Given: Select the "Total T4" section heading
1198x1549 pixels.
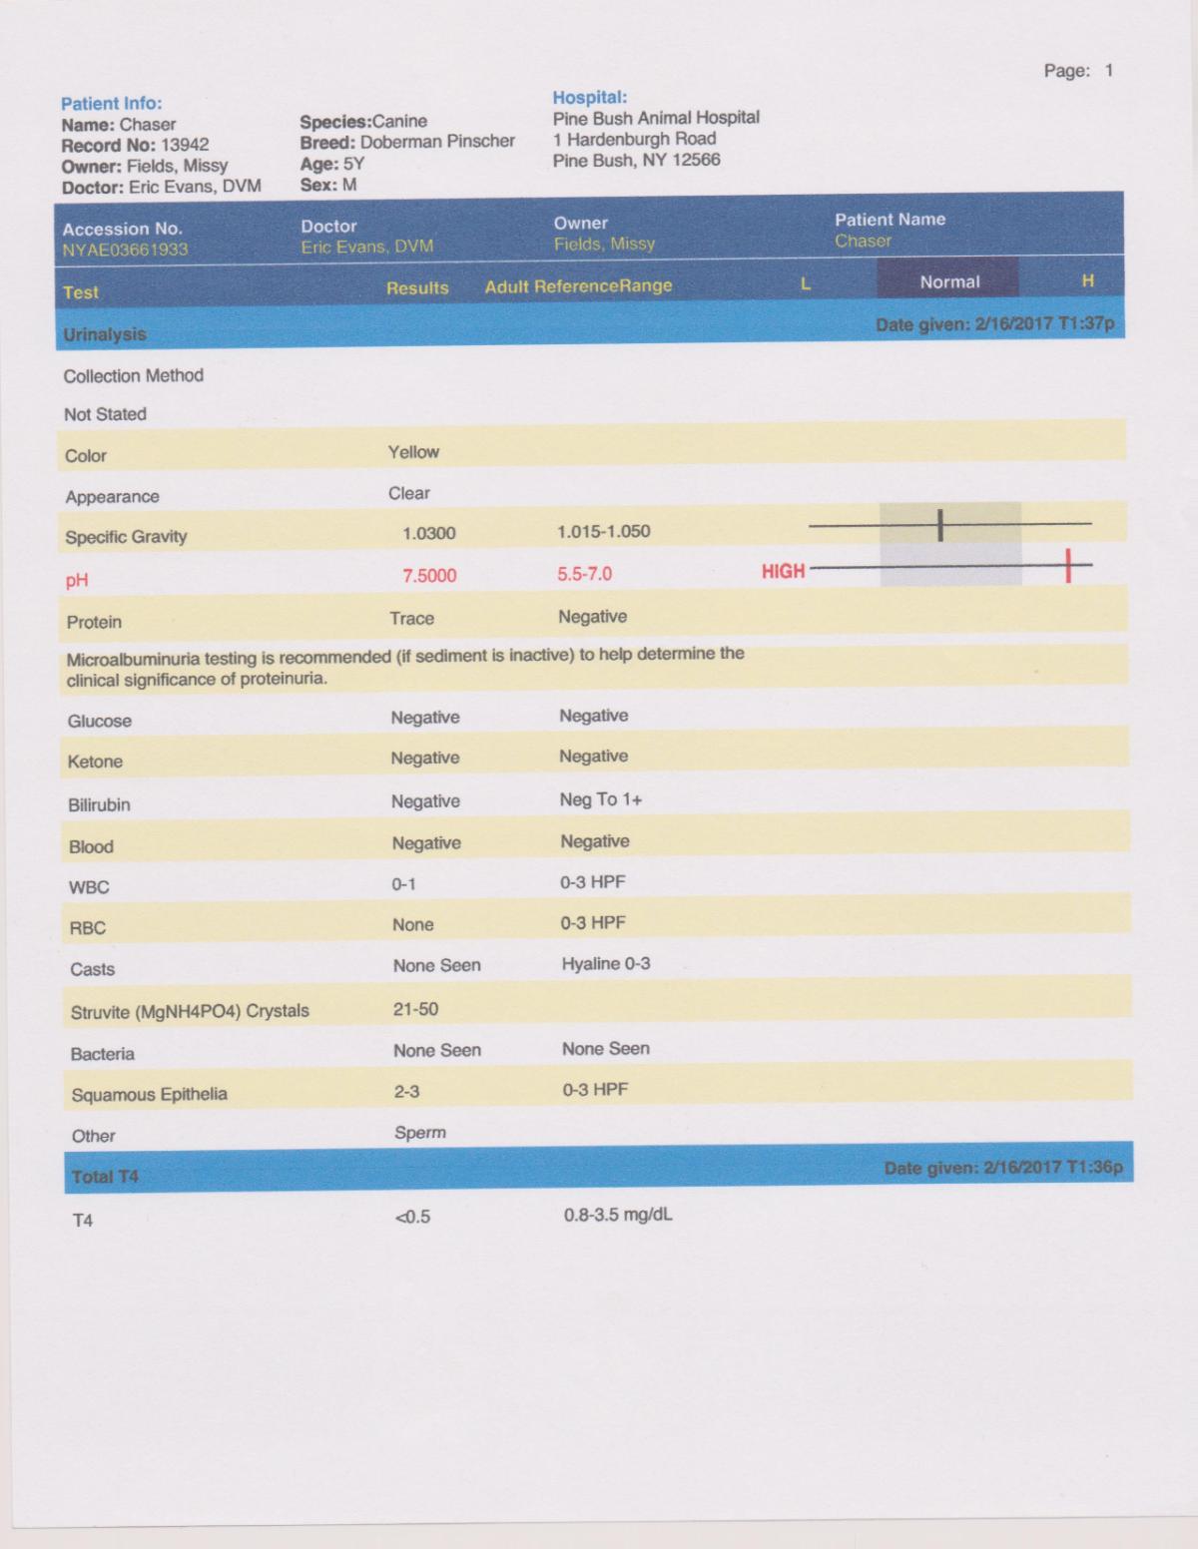Looking at the screenshot, I should [105, 1177].
